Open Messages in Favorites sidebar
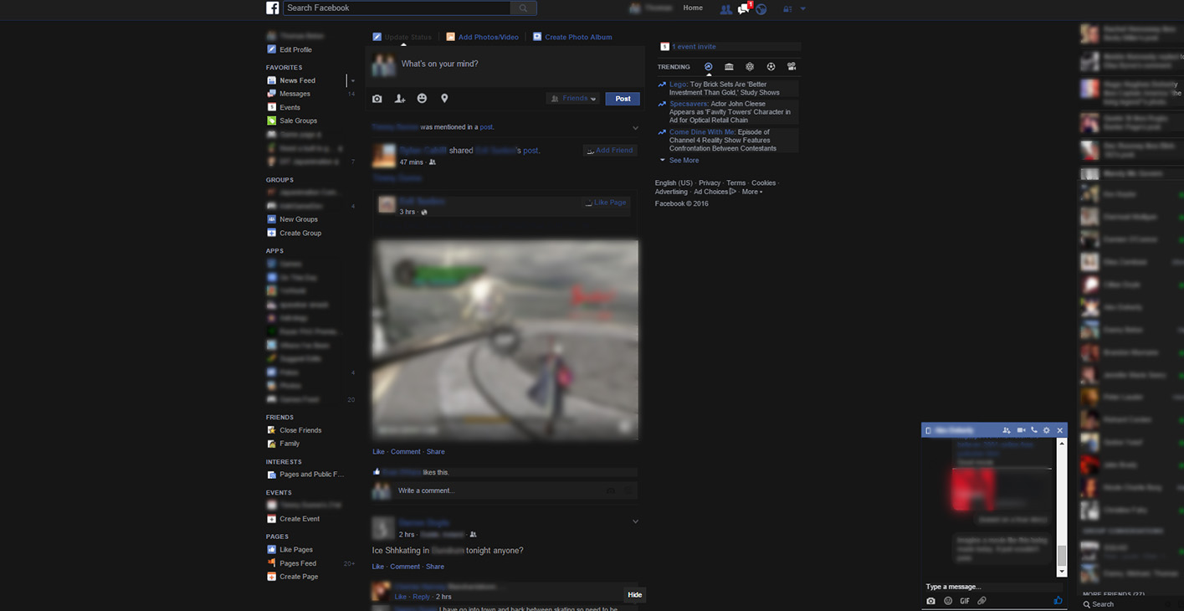 coord(295,94)
